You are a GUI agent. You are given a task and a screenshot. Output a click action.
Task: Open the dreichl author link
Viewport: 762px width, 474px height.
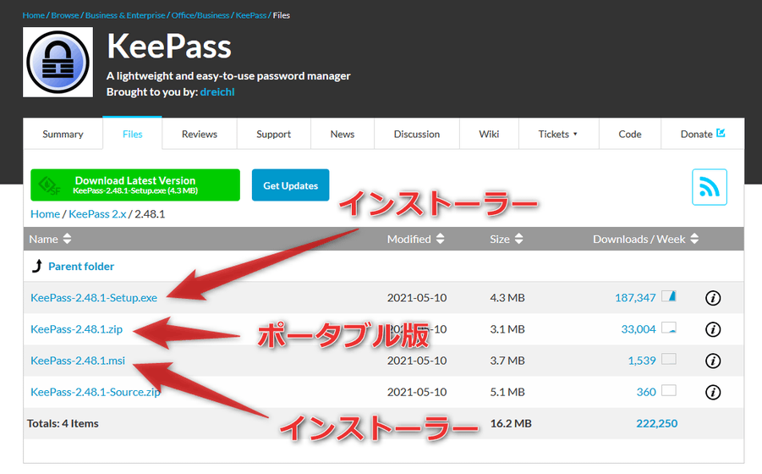point(217,92)
